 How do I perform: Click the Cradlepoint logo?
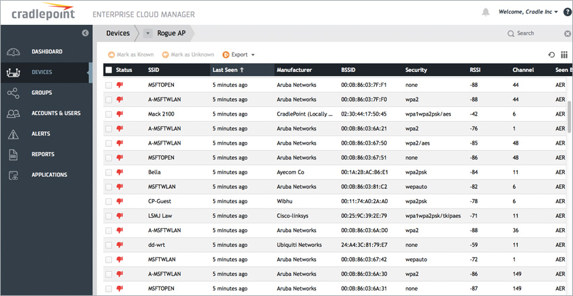pyautogui.click(x=42, y=12)
